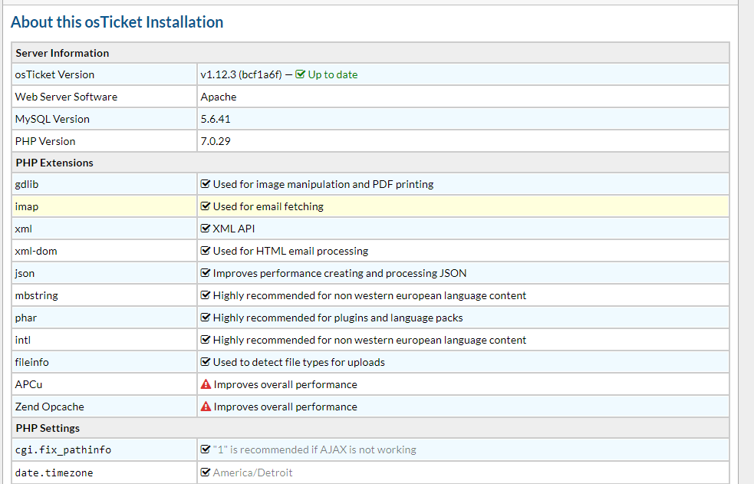Click the osTicket Version label

click(54, 74)
